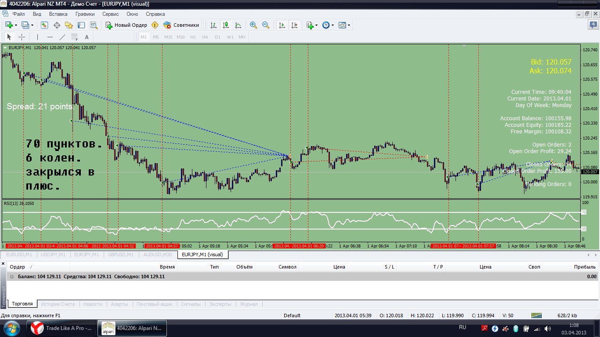The image size is (600, 337).
Task: Sort orders by the Прибыль column header
Action: 571,266
